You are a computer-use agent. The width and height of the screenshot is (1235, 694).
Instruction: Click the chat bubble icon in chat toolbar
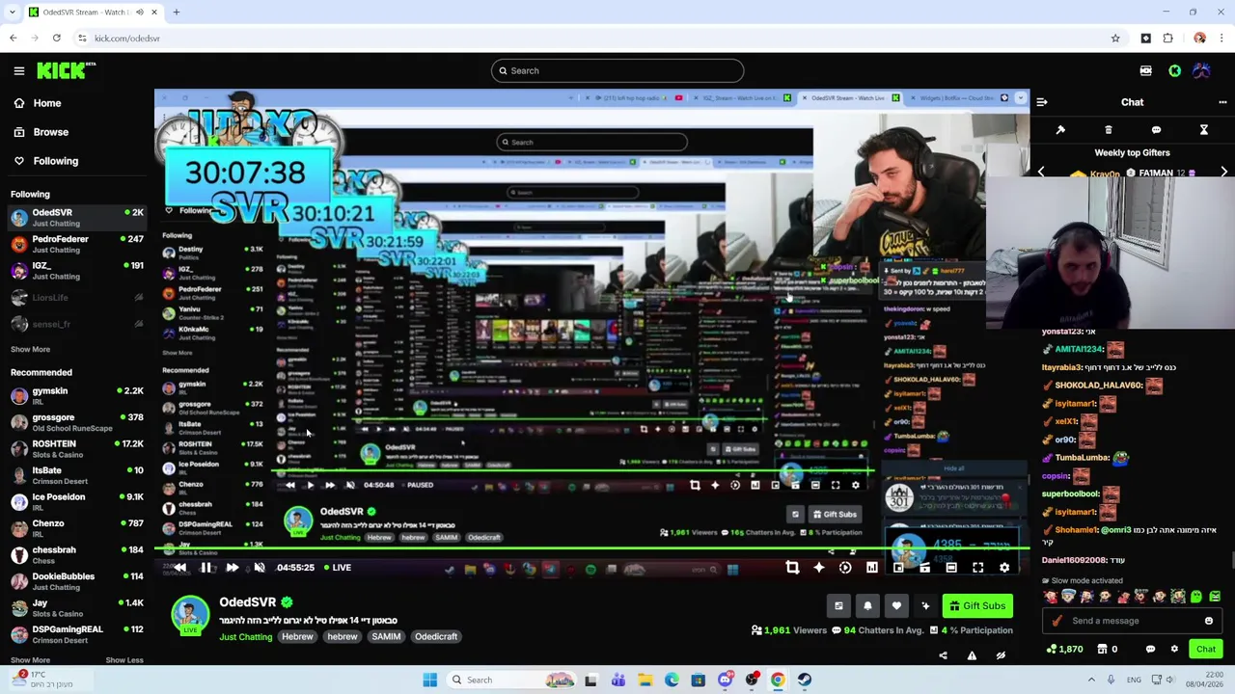coord(1156,129)
